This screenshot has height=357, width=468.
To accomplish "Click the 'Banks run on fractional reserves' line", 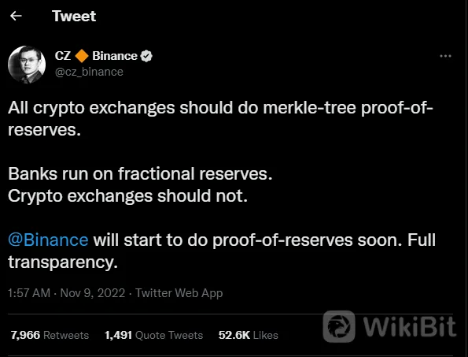I will pos(140,173).
